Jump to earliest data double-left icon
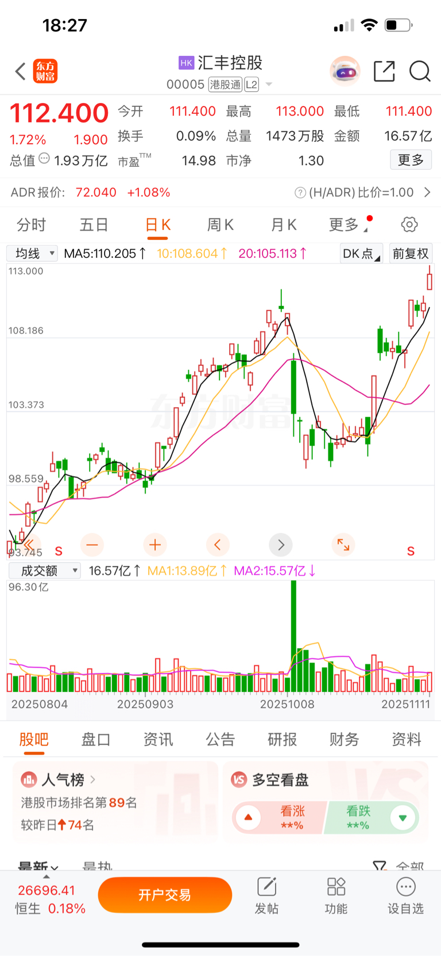The image size is (441, 956). tap(28, 544)
